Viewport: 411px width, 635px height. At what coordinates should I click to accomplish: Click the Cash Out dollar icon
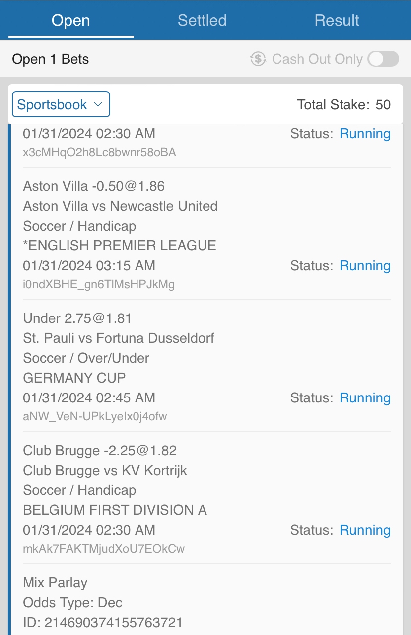pos(258,59)
